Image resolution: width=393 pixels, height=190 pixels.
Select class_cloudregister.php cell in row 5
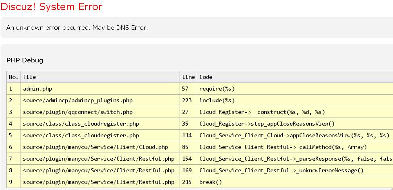100,135
